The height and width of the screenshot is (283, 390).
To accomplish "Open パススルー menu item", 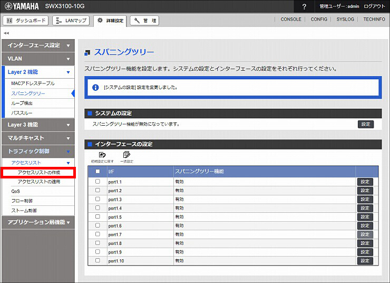I will pyautogui.click(x=40, y=113).
